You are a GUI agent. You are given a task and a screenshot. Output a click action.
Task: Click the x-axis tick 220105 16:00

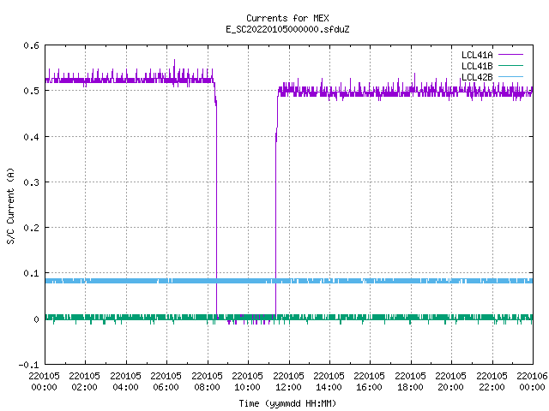point(370,381)
